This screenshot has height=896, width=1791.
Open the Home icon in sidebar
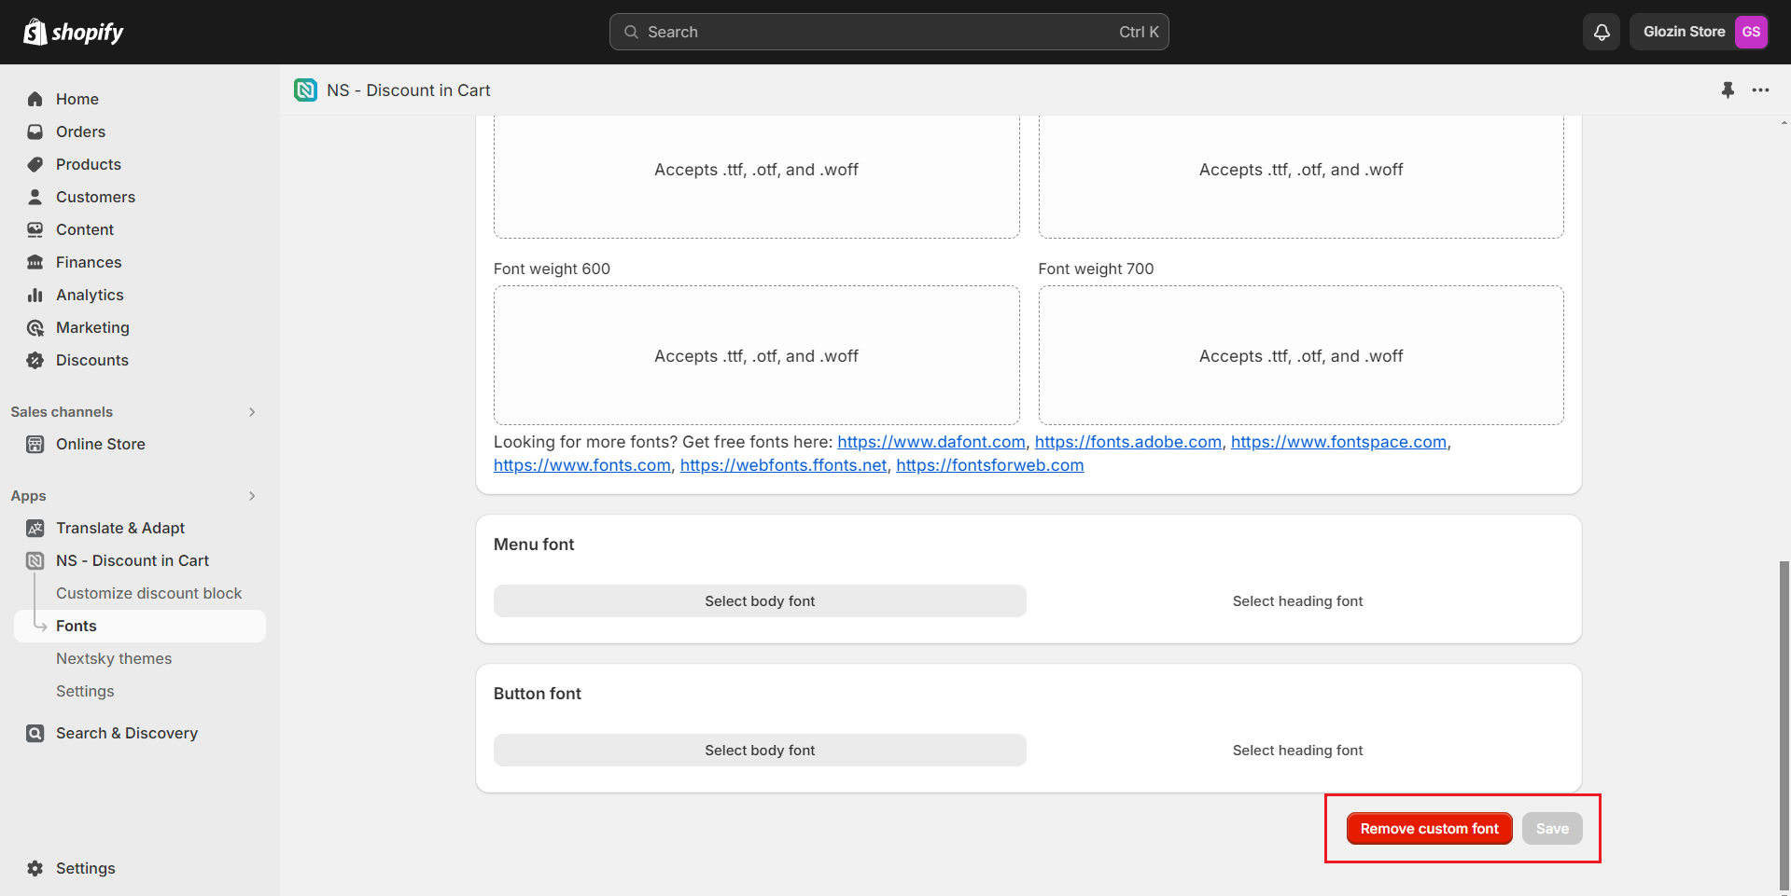coord(35,99)
